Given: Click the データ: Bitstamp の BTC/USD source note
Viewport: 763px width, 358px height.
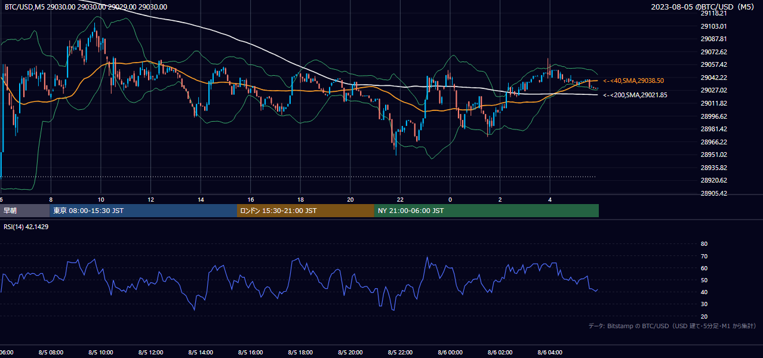Looking at the screenshot, I should [x=672, y=326].
